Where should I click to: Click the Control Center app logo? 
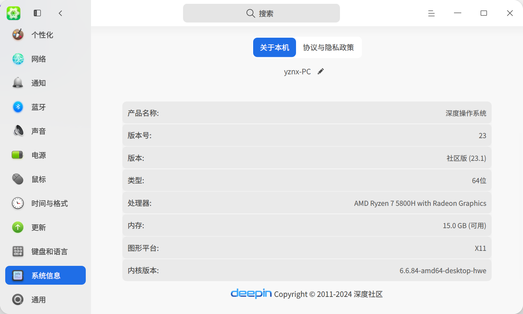coord(14,13)
